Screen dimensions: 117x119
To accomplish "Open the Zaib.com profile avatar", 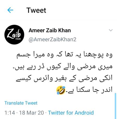I will 14,34.
